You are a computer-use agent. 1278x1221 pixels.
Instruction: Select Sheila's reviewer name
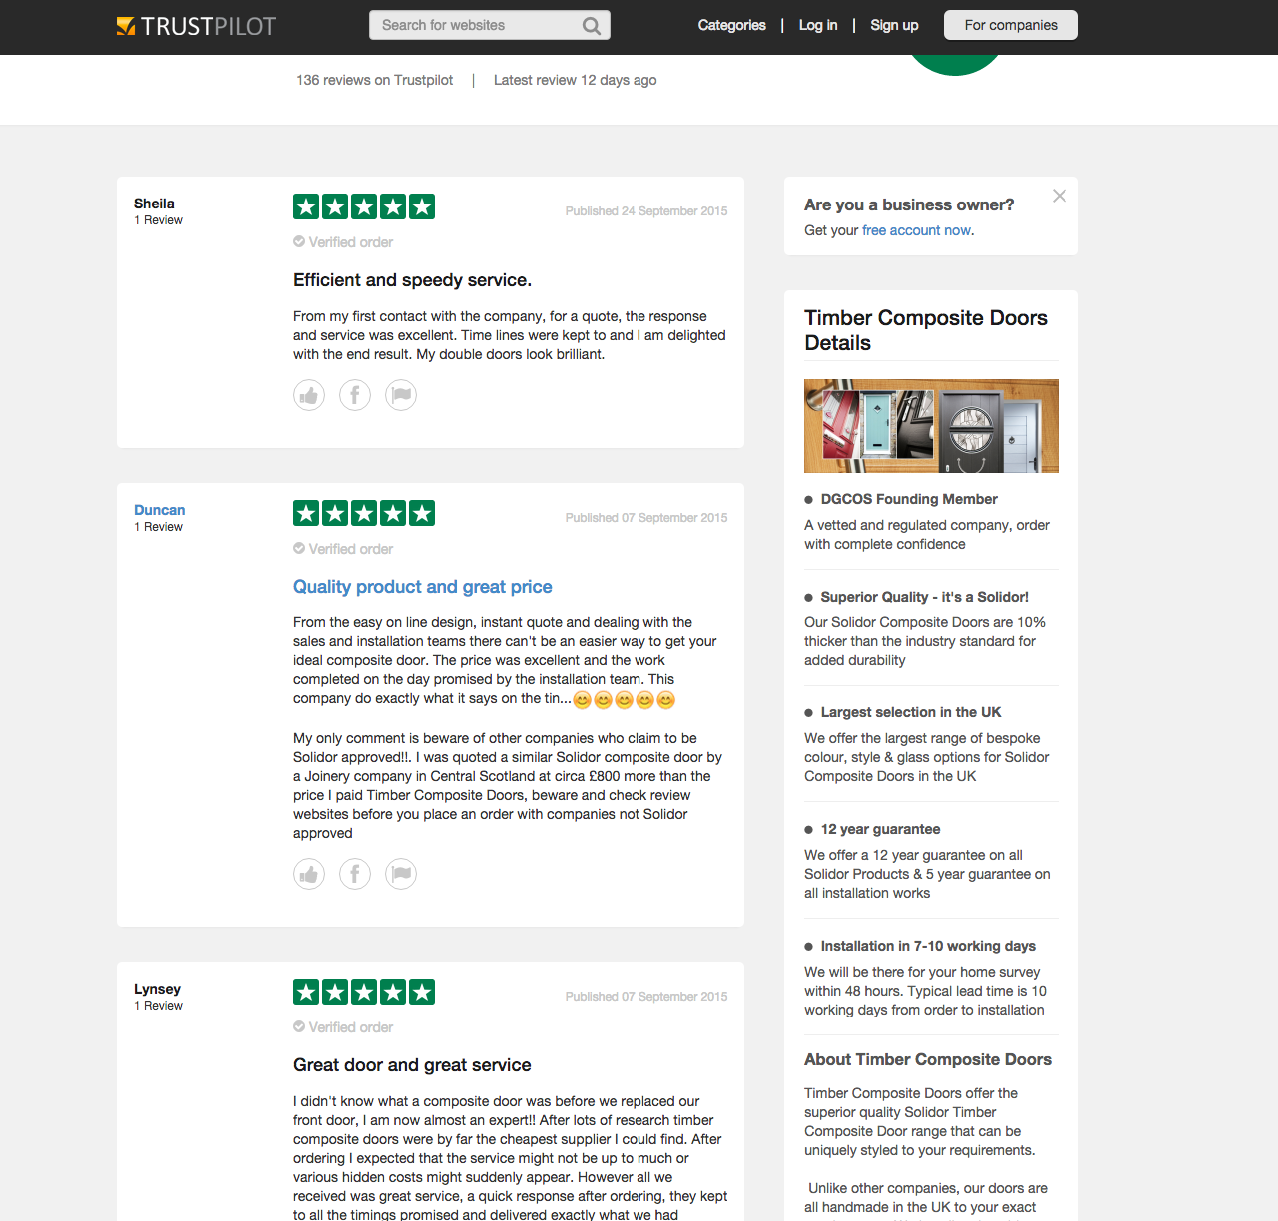[154, 204]
